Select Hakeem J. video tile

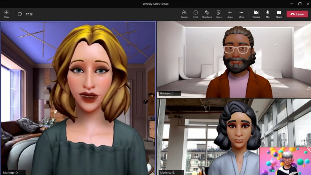pos(234,59)
